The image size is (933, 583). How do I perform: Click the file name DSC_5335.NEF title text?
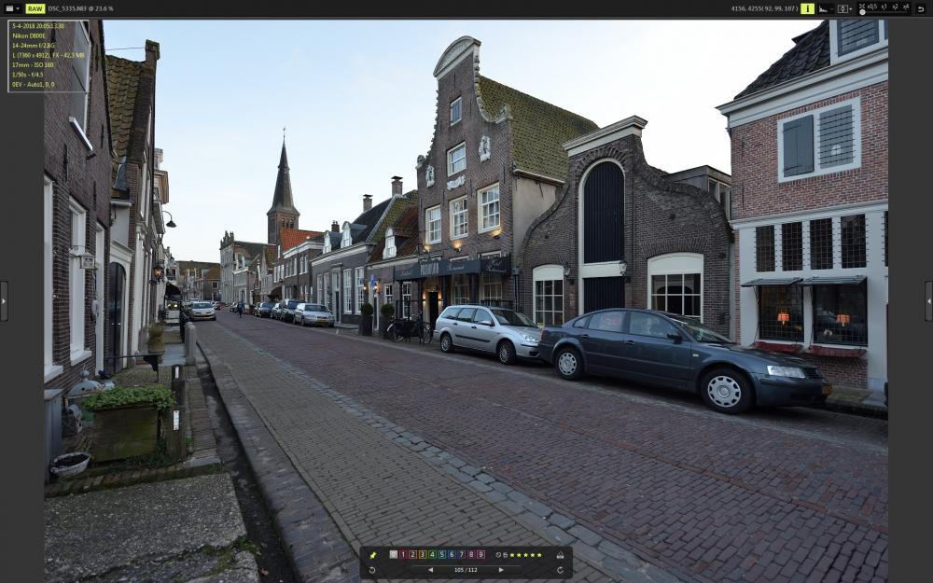coord(65,9)
